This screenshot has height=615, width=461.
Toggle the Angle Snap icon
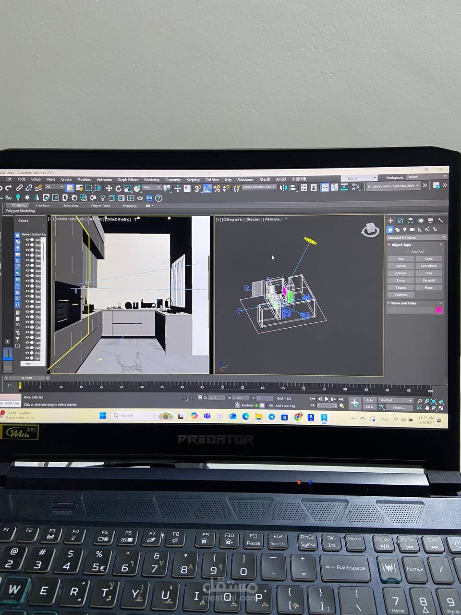pyautogui.click(x=207, y=188)
